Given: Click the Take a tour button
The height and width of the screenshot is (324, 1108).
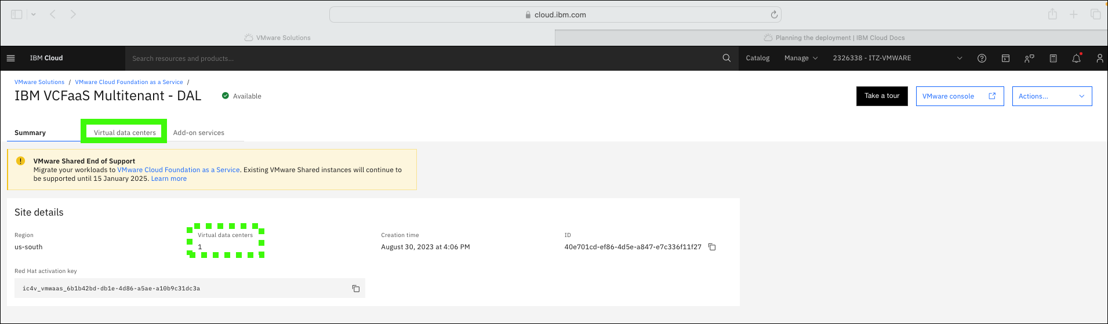Looking at the screenshot, I should pyautogui.click(x=882, y=96).
